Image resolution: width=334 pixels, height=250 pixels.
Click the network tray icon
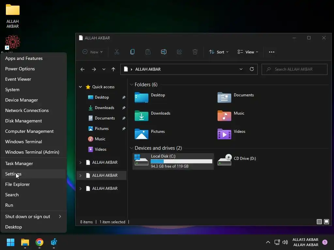(x=277, y=242)
